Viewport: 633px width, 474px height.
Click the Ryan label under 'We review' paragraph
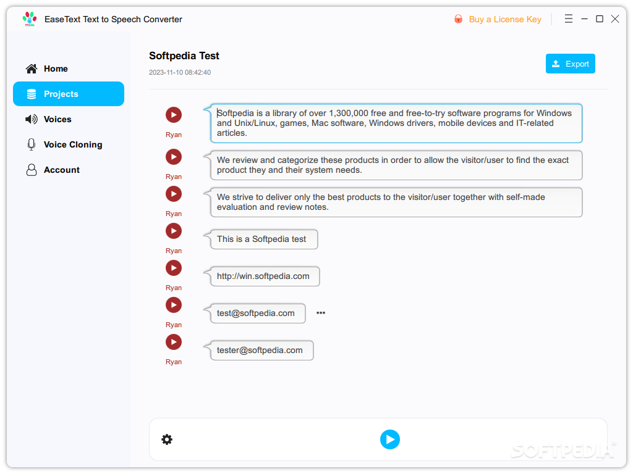coord(174,177)
